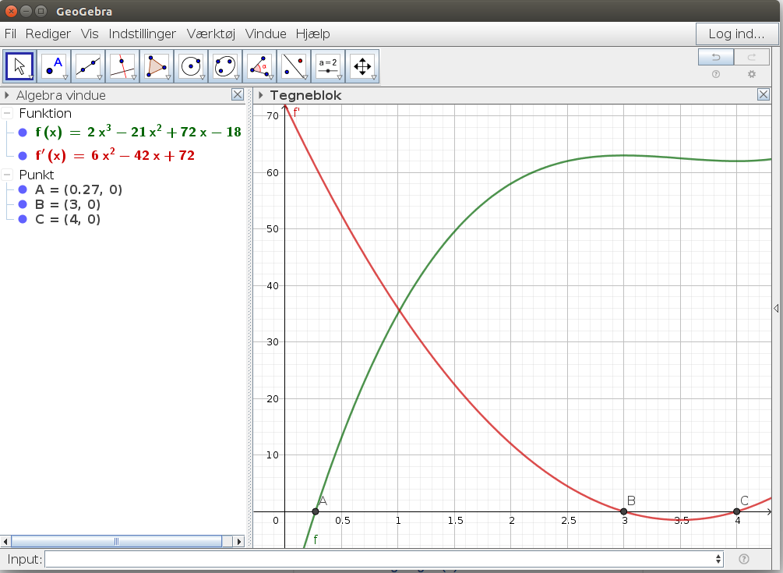The image size is (783, 573).
Task: Select the Circle with center tool
Action: click(x=191, y=66)
